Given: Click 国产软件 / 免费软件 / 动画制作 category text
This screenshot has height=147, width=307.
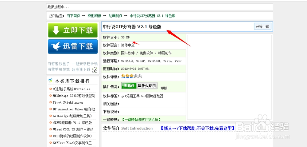Looking at the screenshot, I should (146, 53).
